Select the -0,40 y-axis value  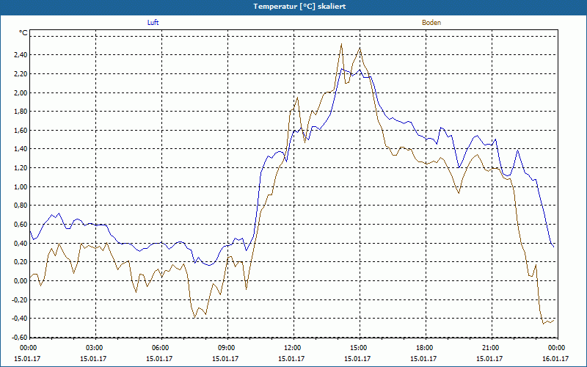pyautogui.click(x=21, y=319)
